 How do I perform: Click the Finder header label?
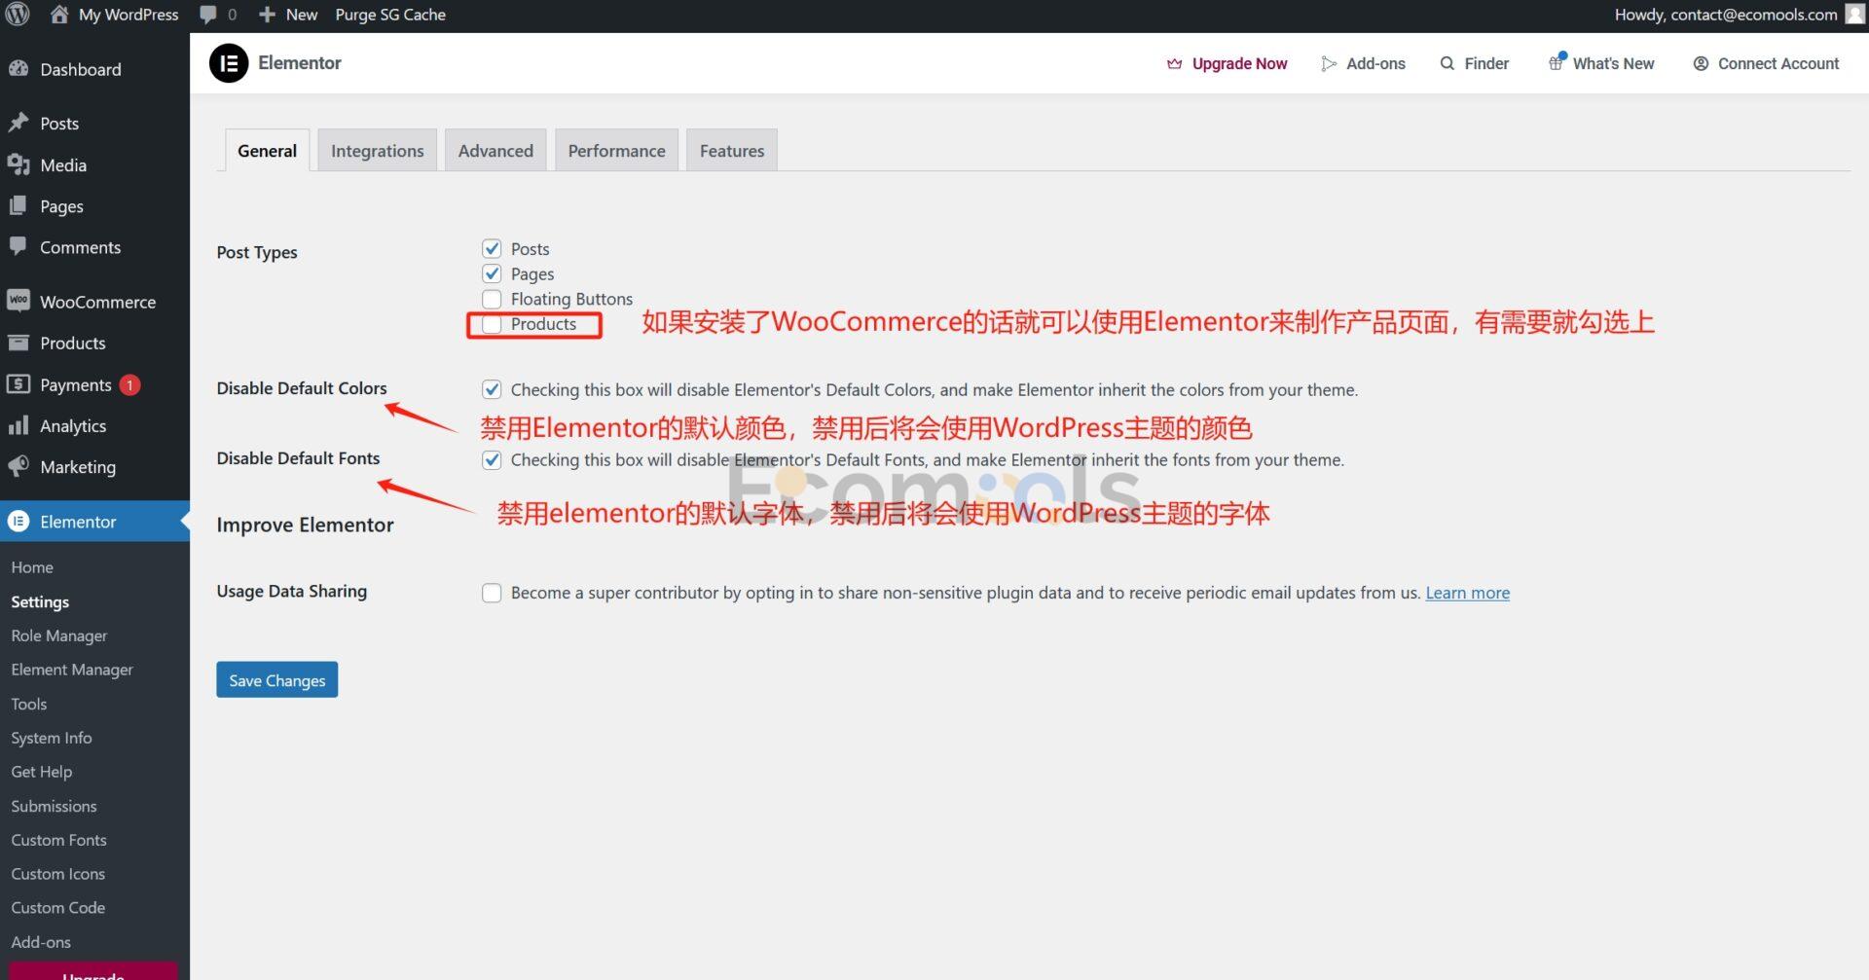pyautogui.click(x=1486, y=63)
